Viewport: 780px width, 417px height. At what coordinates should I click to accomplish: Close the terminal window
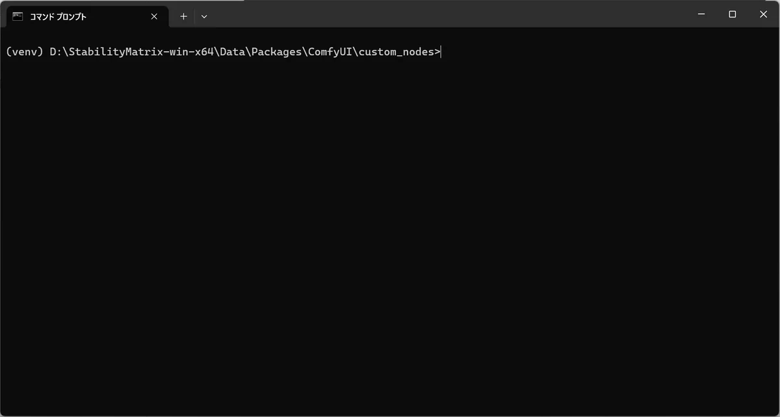coord(764,14)
